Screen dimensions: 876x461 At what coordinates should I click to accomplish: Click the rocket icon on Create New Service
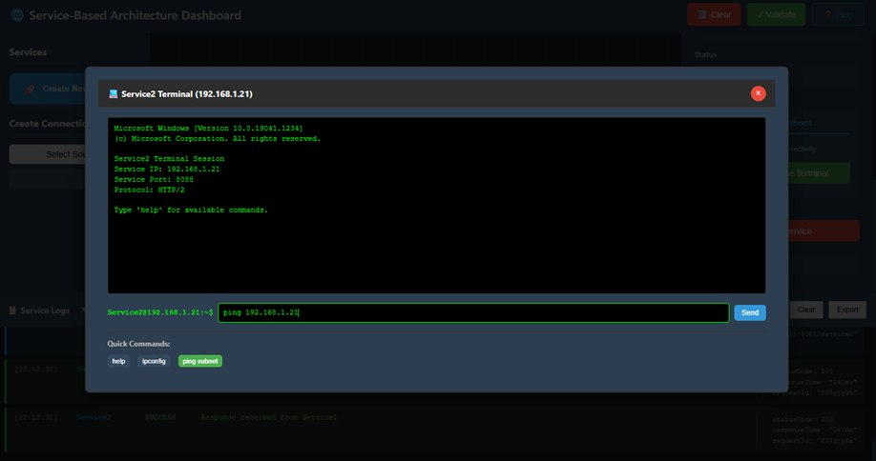[31, 89]
